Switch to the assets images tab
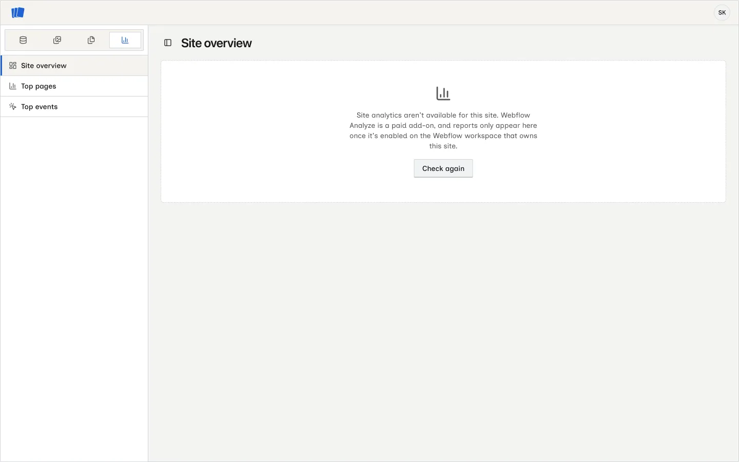Image resolution: width=739 pixels, height=462 pixels. (57, 40)
